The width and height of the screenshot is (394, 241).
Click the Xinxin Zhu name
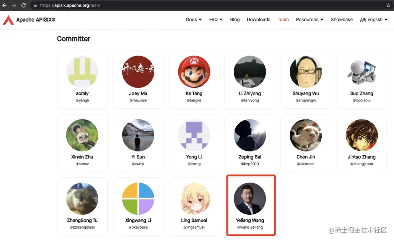click(x=82, y=157)
